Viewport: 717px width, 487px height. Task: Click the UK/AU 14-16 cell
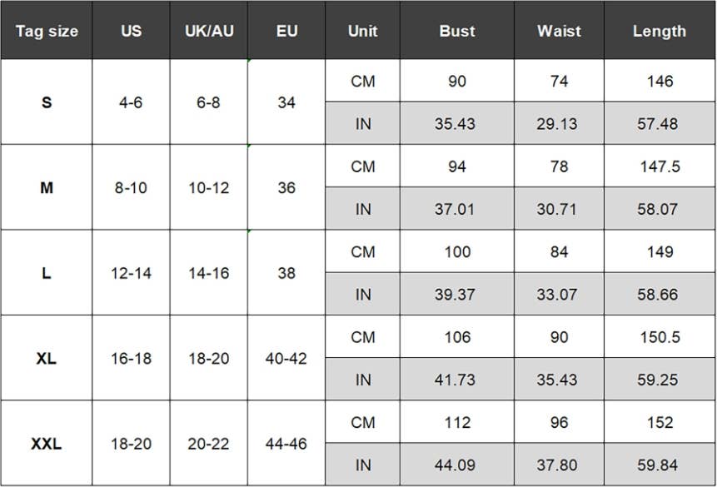pos(209,273)
